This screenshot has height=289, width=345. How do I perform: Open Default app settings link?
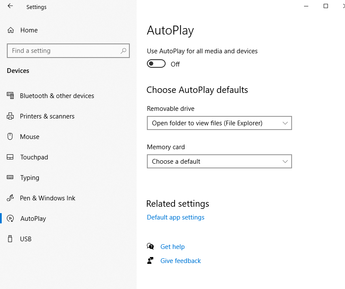pyautogui.click(x=175, y=217)
